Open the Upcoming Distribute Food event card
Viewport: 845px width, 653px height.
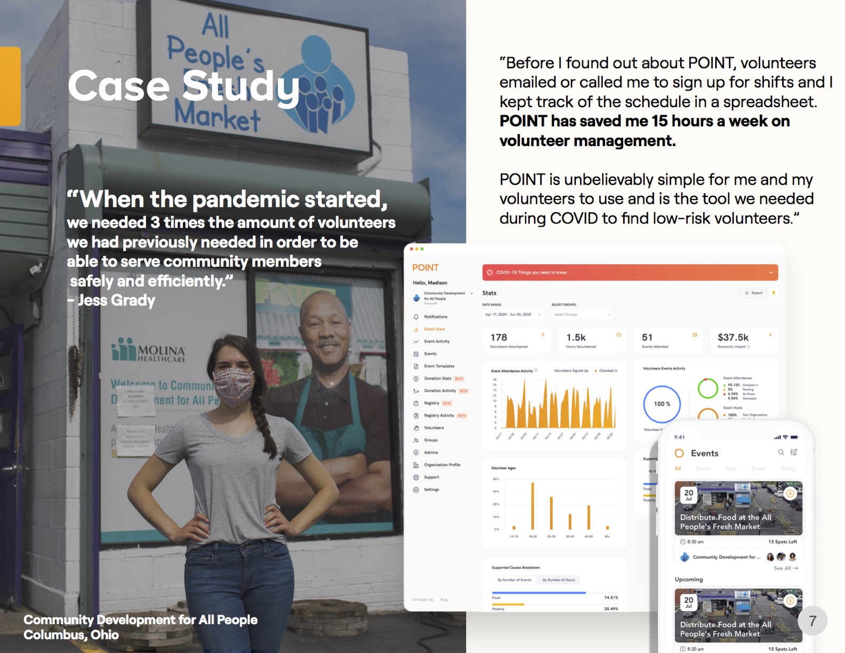pyautogui.click(x=738, y=616)
